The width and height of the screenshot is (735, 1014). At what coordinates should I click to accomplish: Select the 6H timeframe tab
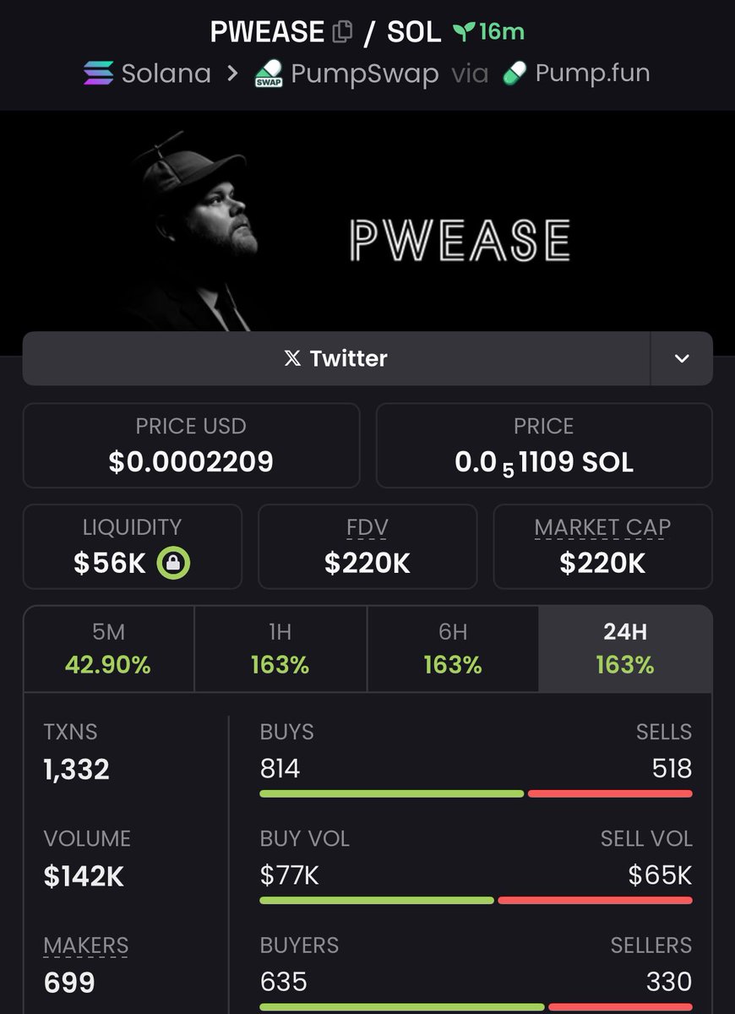coord(453,648)
